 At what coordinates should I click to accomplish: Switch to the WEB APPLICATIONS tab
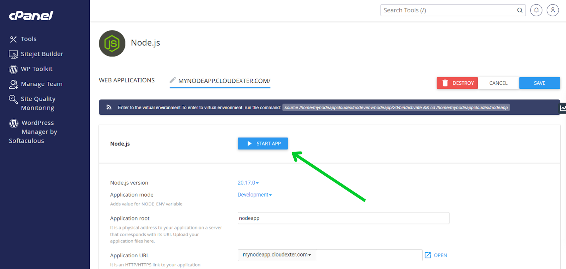click(x=127, y=81)
